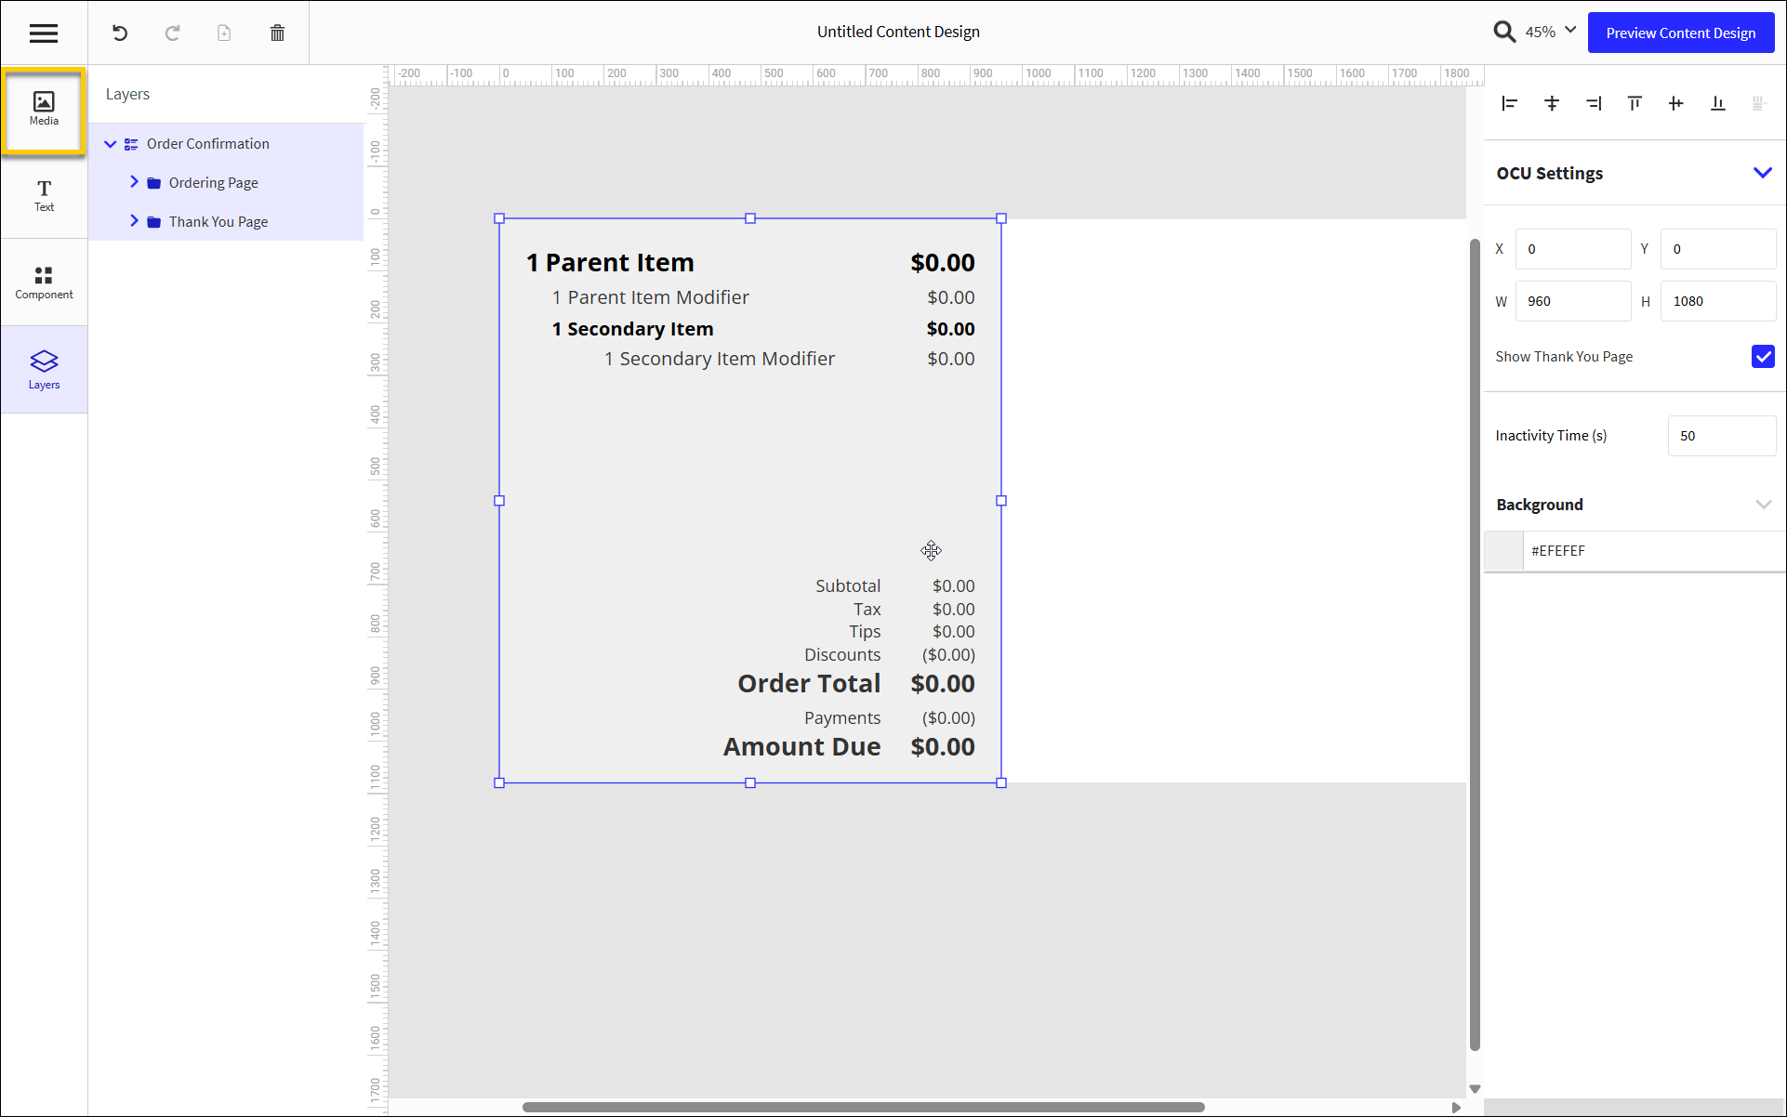Switch to the Layers panel tab
The height and width of the screenshot is (1117, 1787).
(44, 370)
